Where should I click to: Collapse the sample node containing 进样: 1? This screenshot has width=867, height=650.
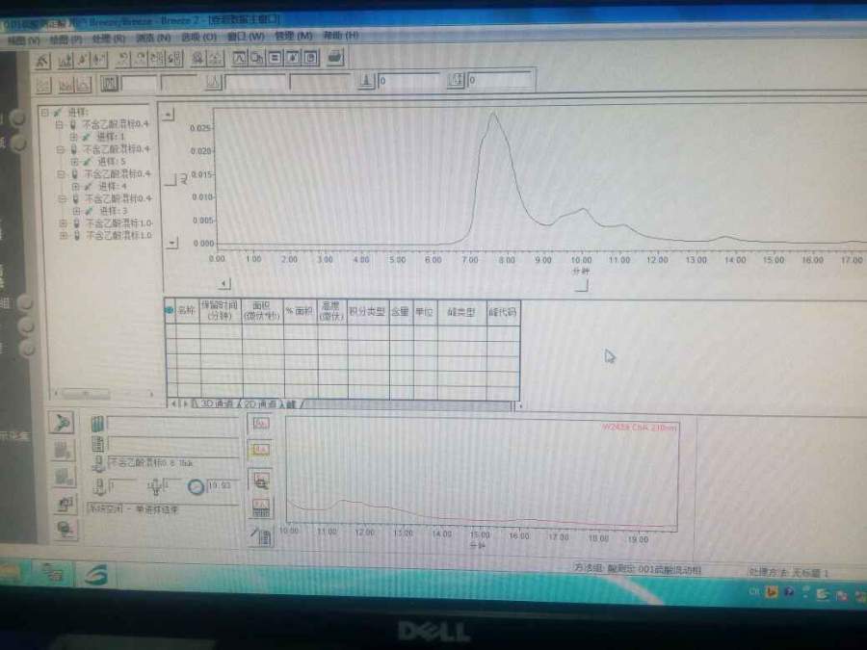[59, 124]
